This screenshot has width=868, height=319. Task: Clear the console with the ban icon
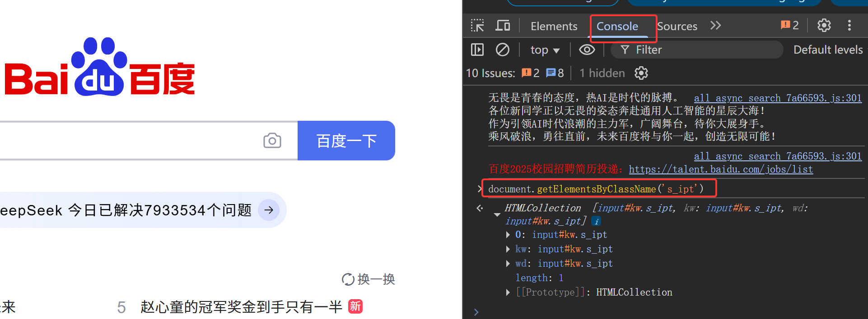(x=503, y=50)
